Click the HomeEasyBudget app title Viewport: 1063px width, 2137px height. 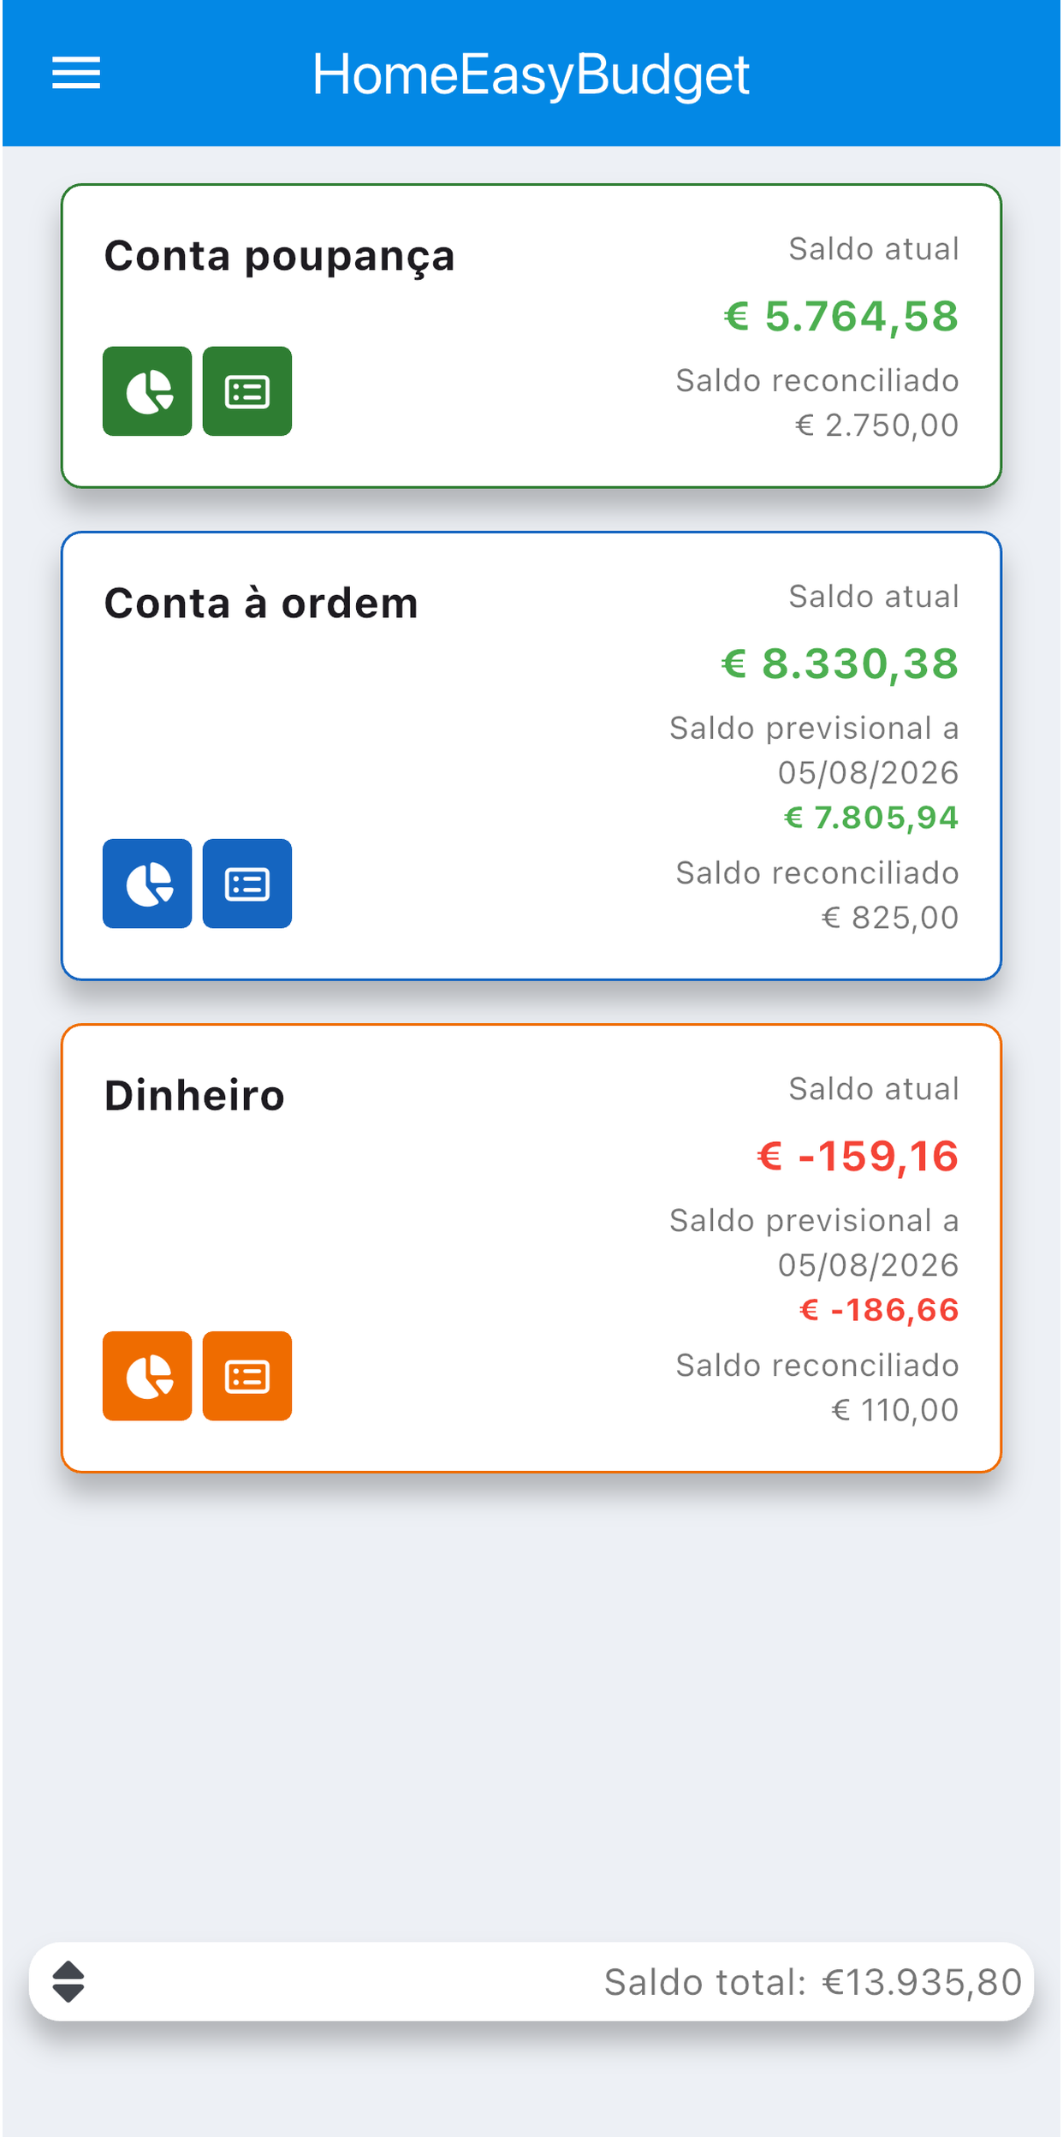click(531, 74)
